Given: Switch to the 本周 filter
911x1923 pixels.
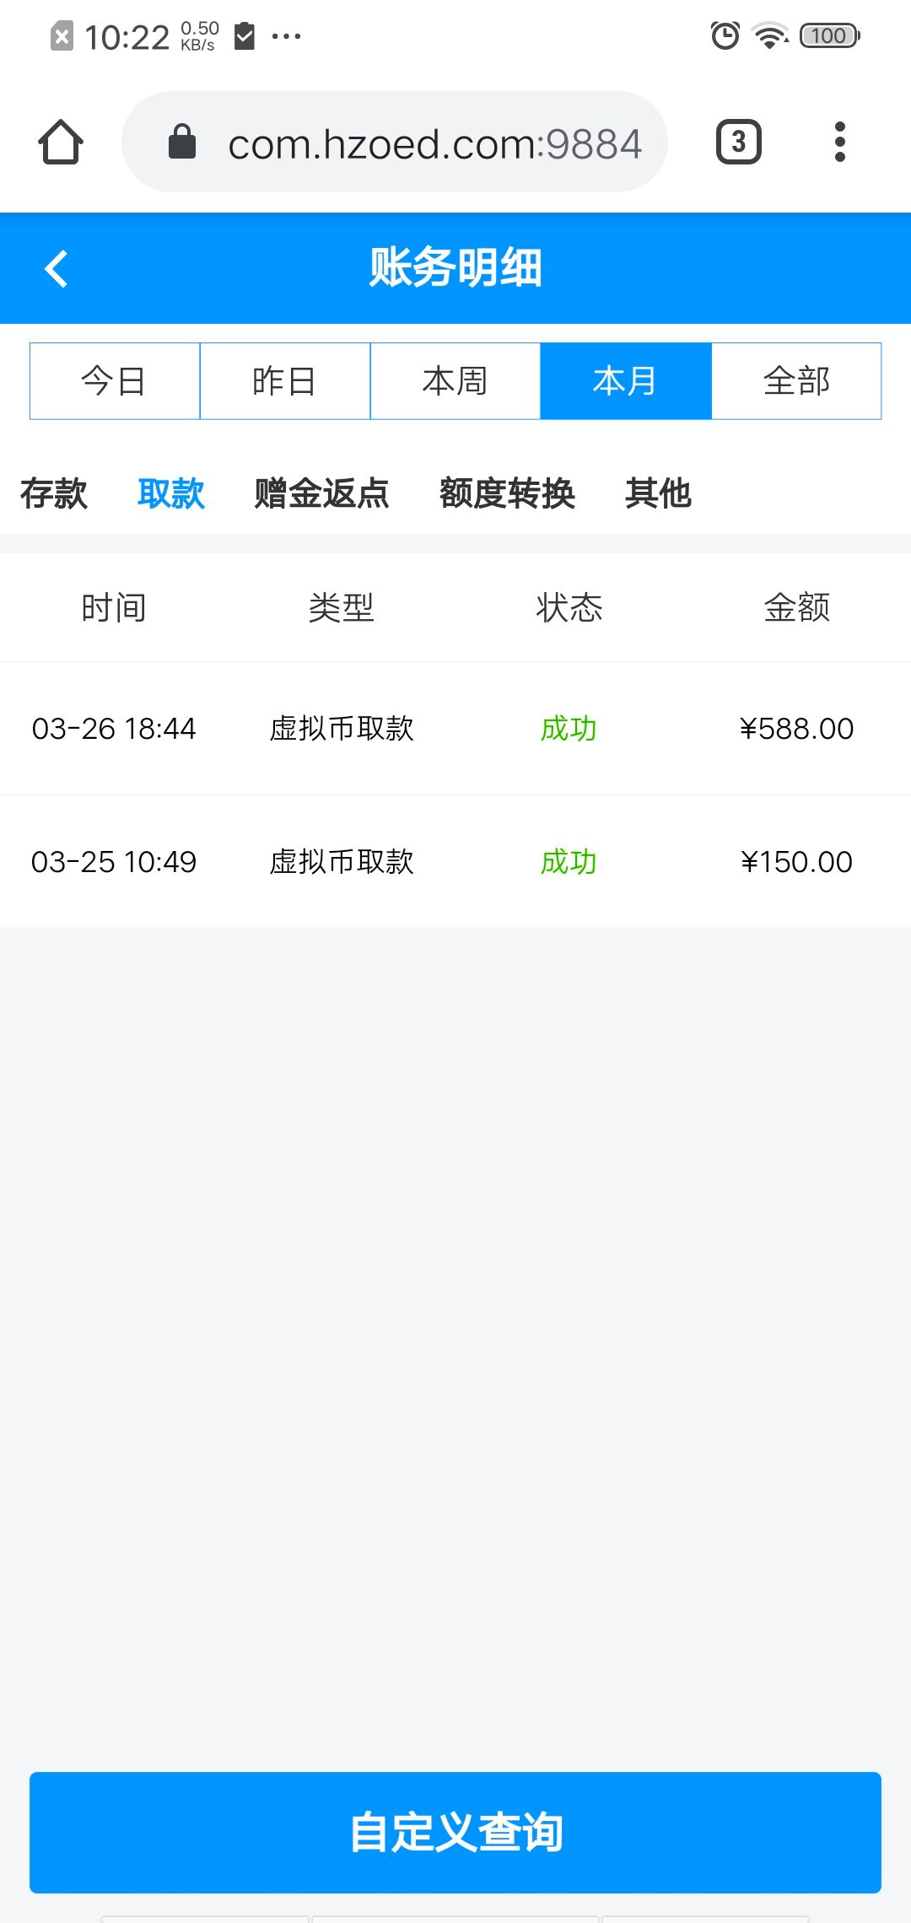Looking at the screenshot, I should click(x=455, y=381).
